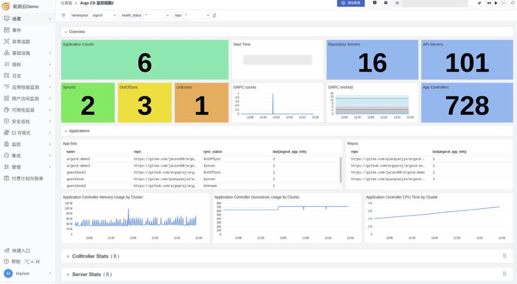This screenshot has height=284, width=517.
Task: Click the Memory Usage by Cluster chart
Action: click(x=135, y=218)
